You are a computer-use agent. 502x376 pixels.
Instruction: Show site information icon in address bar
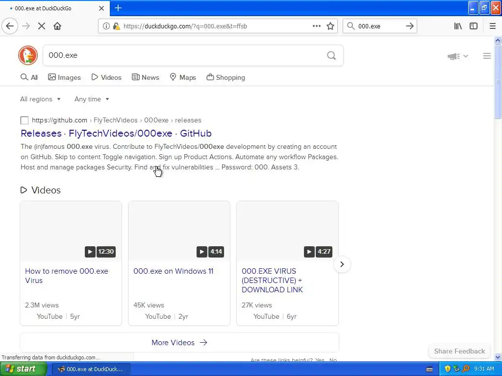(x=106, y=26)
